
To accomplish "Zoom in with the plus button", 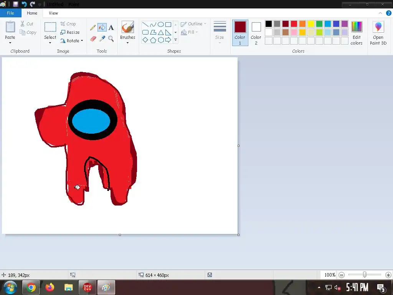I will [388, 275].
